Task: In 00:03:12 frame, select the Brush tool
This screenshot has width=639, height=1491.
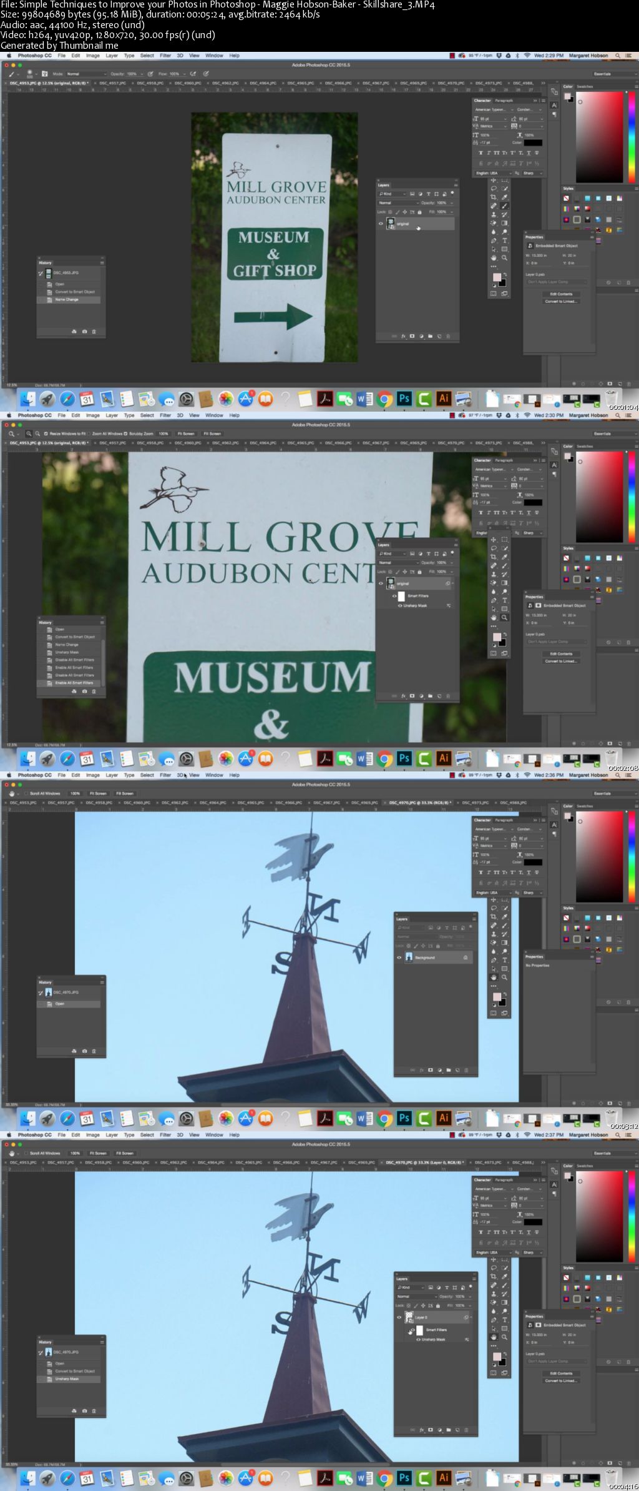Action: tap(504, 926)
